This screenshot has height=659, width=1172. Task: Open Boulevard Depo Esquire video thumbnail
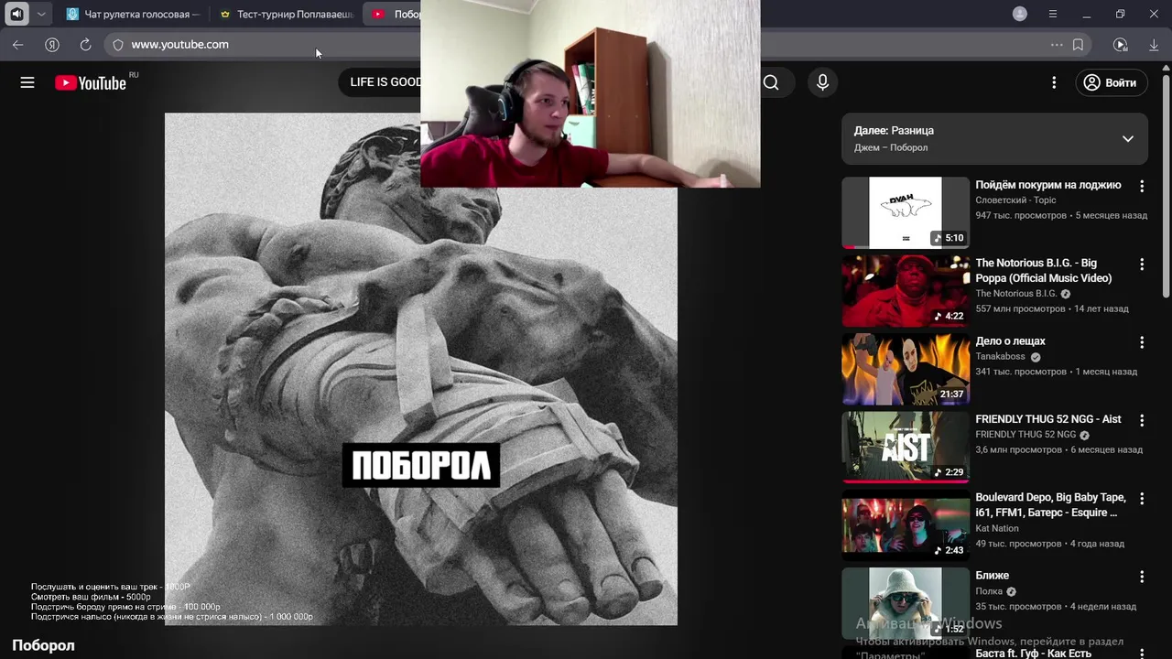(906, 525)
